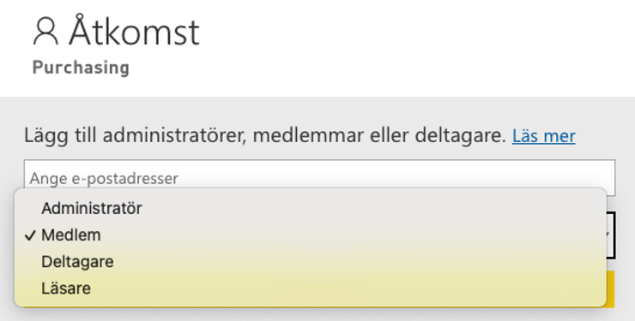Click the chevron of the role combo box
The image size is (635, 321).
tap(609, 235)
